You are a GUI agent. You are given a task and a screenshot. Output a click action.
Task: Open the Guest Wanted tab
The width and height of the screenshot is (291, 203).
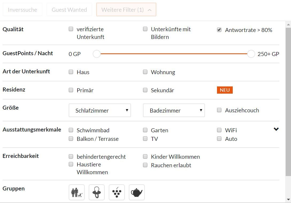(69, 10)
